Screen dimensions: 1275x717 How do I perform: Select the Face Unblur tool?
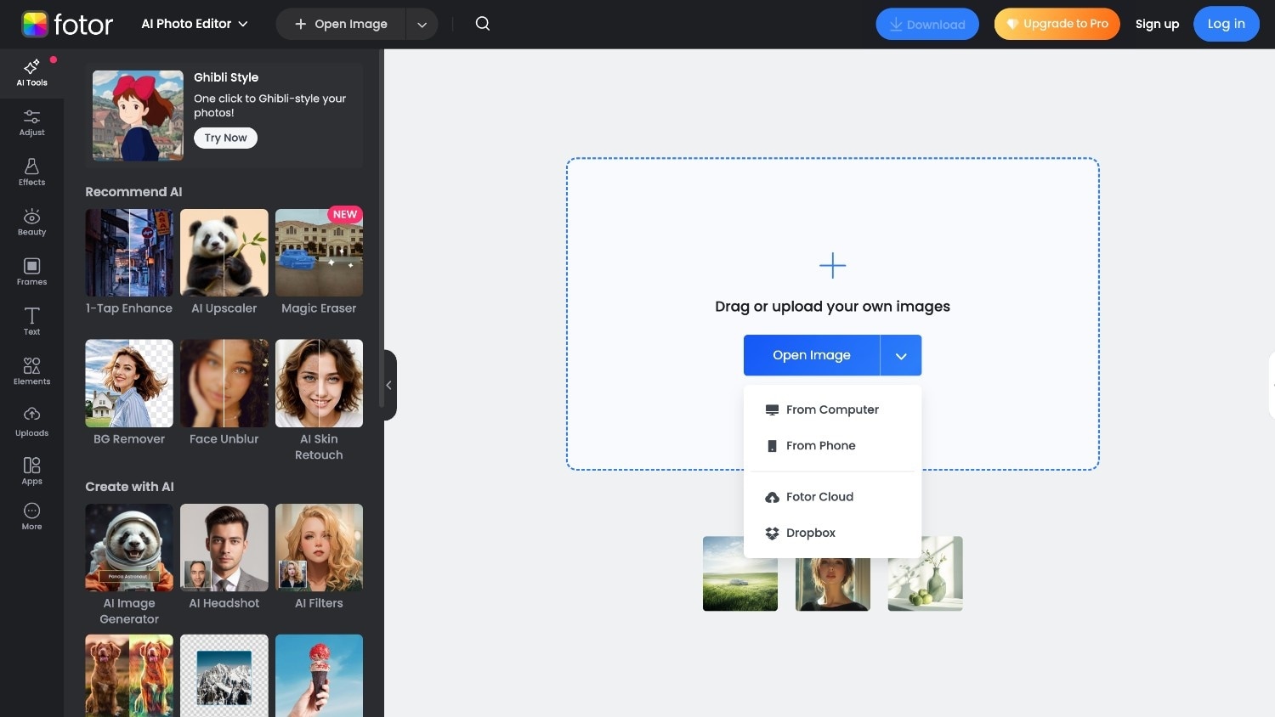click(x=224, y=393)
